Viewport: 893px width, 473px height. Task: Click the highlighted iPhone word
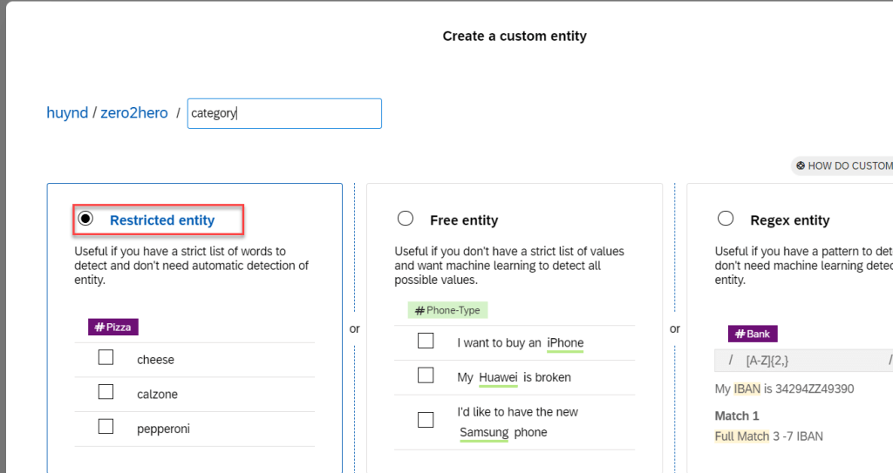pyautogui.click(x=565, y=343)
